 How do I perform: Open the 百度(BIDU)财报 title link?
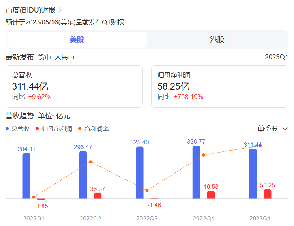coord(30,10)
